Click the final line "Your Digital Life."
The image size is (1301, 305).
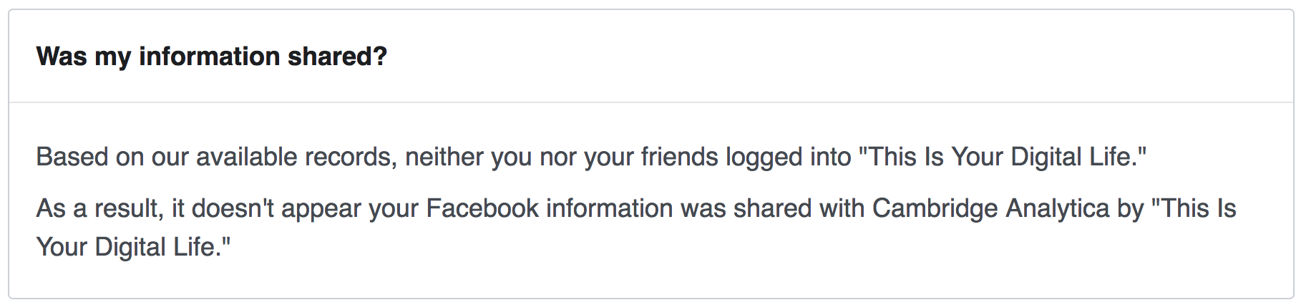134,247
